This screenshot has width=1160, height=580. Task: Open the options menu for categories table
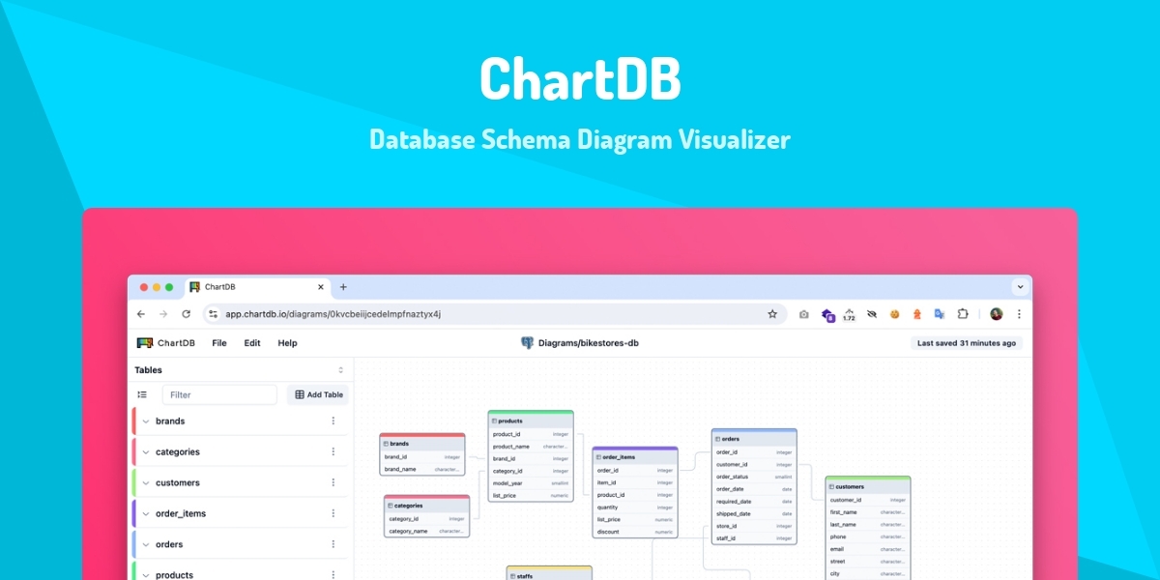click(x=333, y=451)
